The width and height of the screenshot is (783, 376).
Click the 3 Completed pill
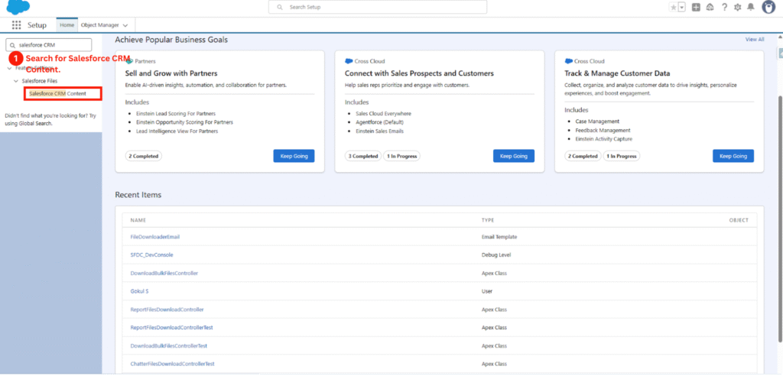(363, 157)
